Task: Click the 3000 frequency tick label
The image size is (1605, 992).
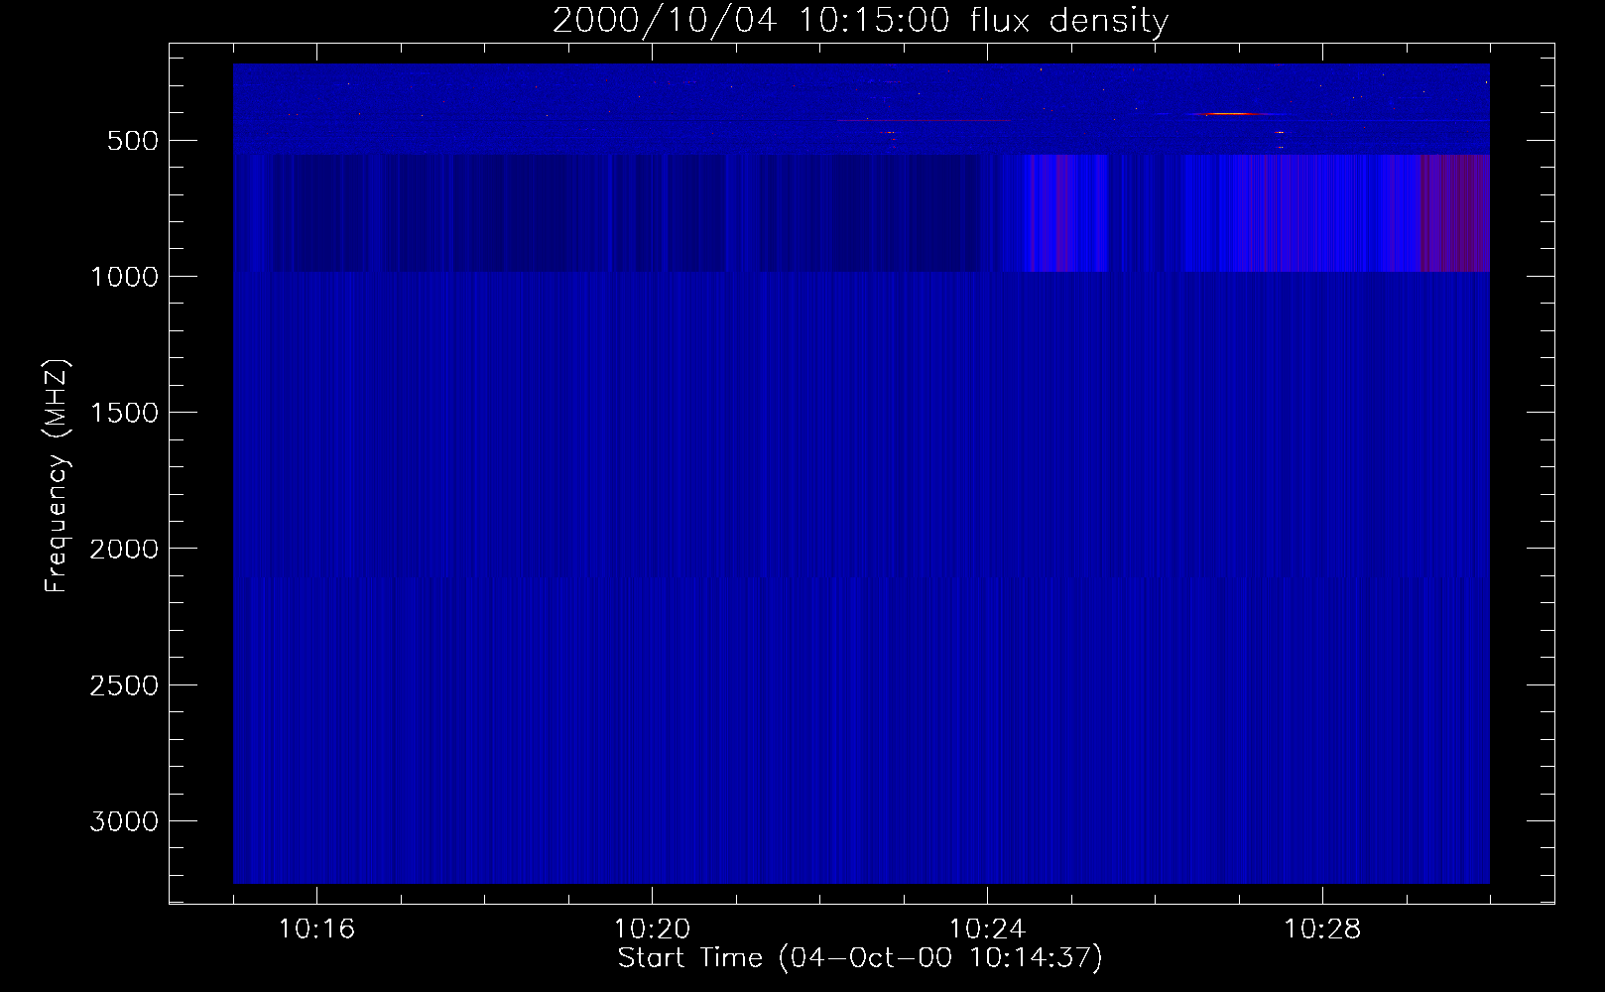Action: 124,821
